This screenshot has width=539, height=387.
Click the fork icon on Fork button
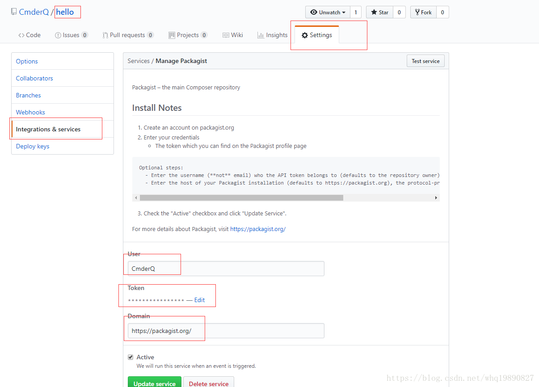click(417, 12)
